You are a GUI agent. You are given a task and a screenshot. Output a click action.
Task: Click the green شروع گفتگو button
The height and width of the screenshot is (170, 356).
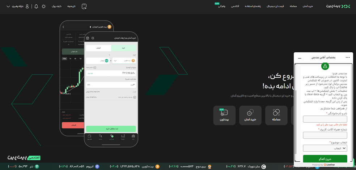point(325,159)
